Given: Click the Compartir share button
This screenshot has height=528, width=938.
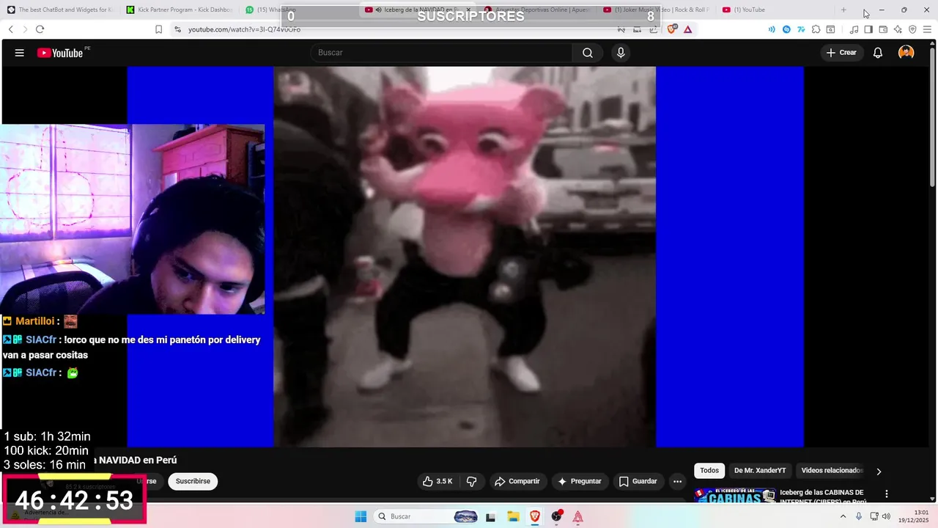Looking at the screenshot, I should [x=517, y=481].
